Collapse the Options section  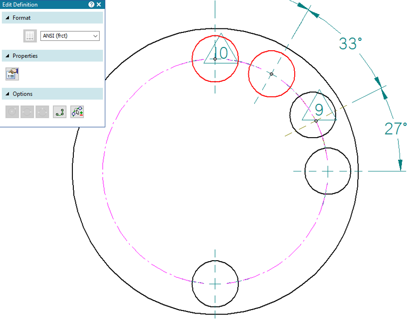pyautogui.click(x=7, y=94)
